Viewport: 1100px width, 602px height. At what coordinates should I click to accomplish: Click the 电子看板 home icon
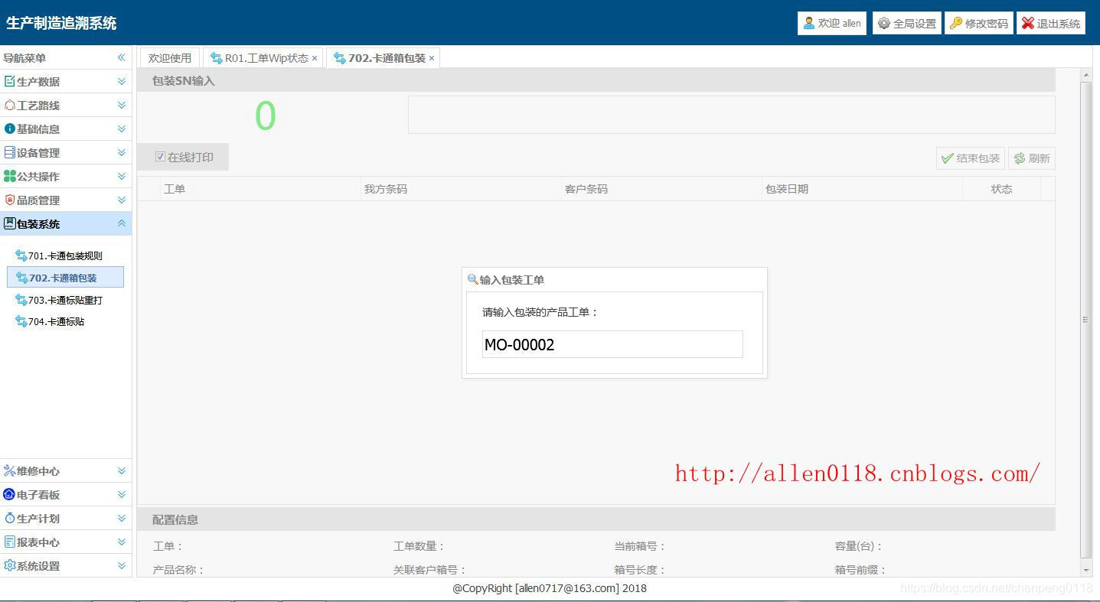coord(10,494)
